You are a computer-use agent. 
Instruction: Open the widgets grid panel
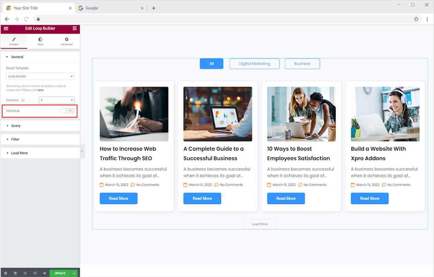(75, 29)
